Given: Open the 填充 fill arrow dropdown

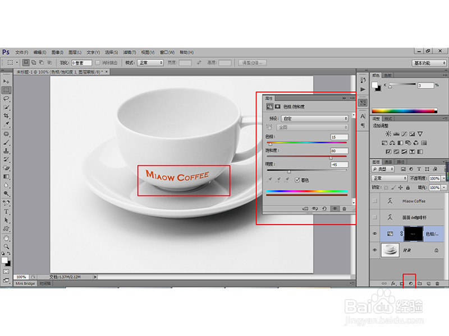Looking at the screenshot, I should [444, 188].
